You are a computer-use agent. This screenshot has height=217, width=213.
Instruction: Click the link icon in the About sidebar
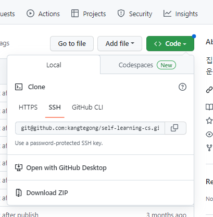coord(209,90)
